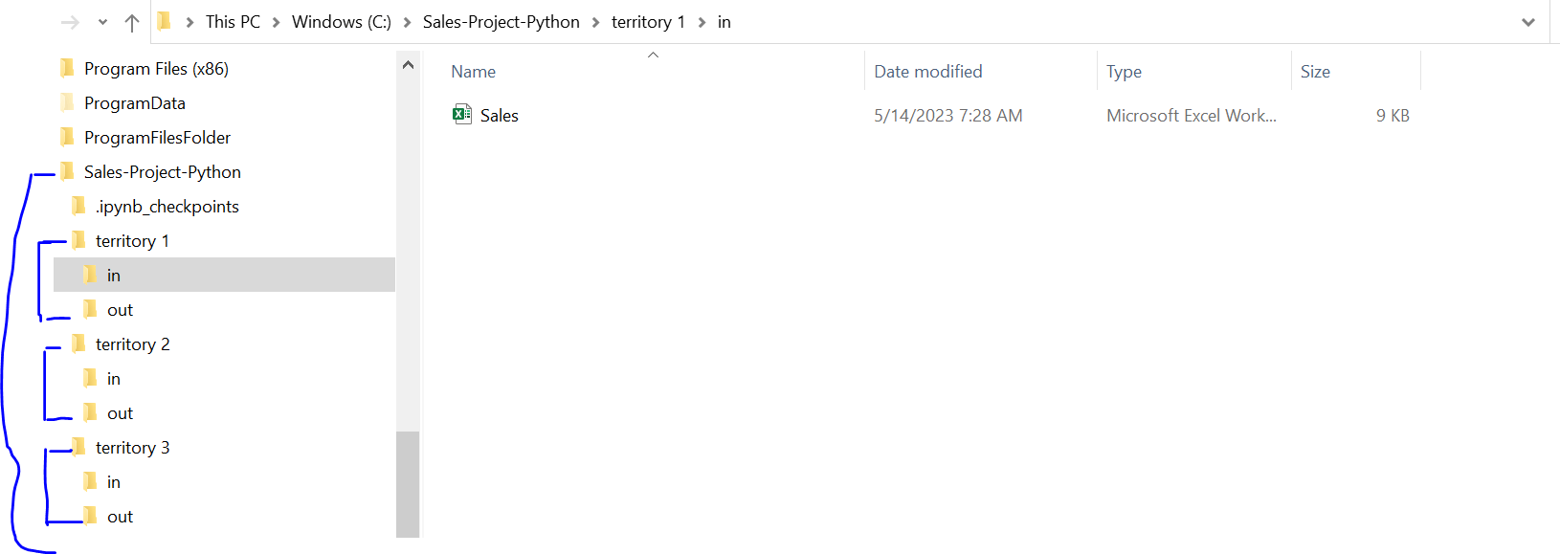This screenshot has width=1560, height=554.
Task: Select the out folder under territory 2
Action: 120,413
